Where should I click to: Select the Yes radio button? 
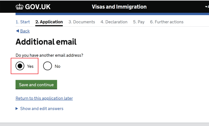(20, 66)
